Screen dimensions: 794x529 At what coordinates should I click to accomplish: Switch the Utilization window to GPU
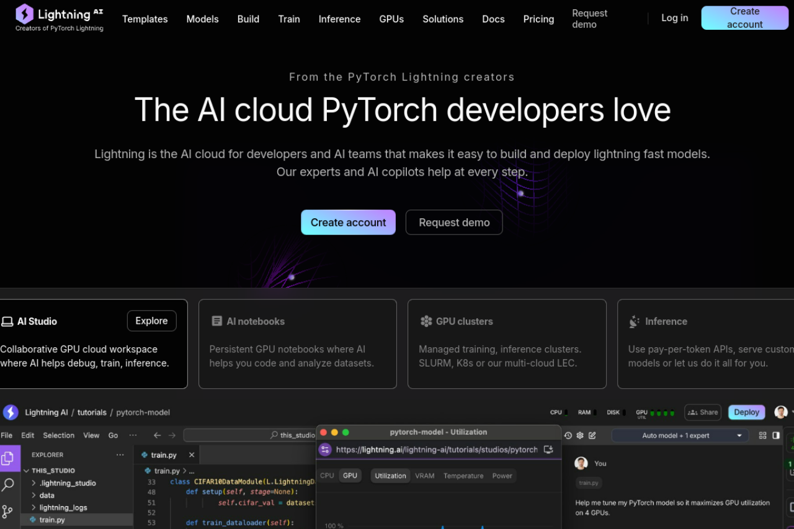pyautogui.click(x=350, y=476)
